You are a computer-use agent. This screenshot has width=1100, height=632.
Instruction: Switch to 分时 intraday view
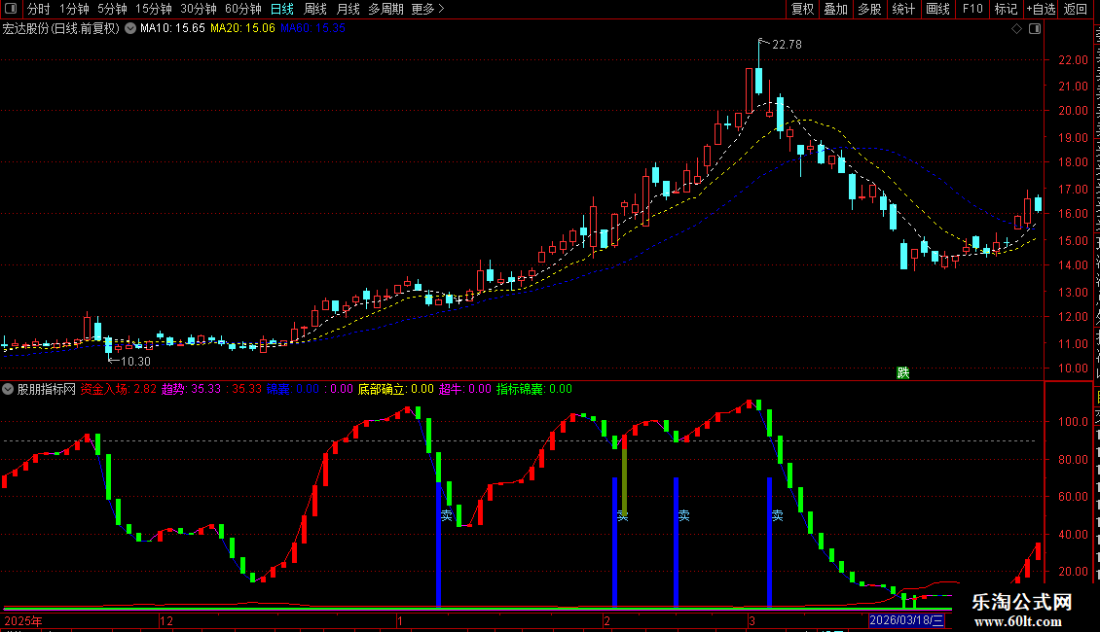(x=39, y=9)
